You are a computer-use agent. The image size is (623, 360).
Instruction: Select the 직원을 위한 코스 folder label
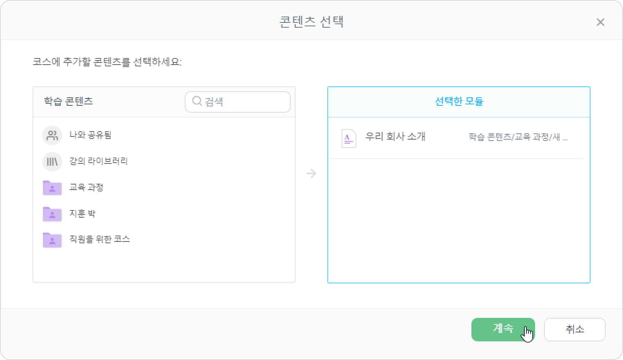coord(100,239)
